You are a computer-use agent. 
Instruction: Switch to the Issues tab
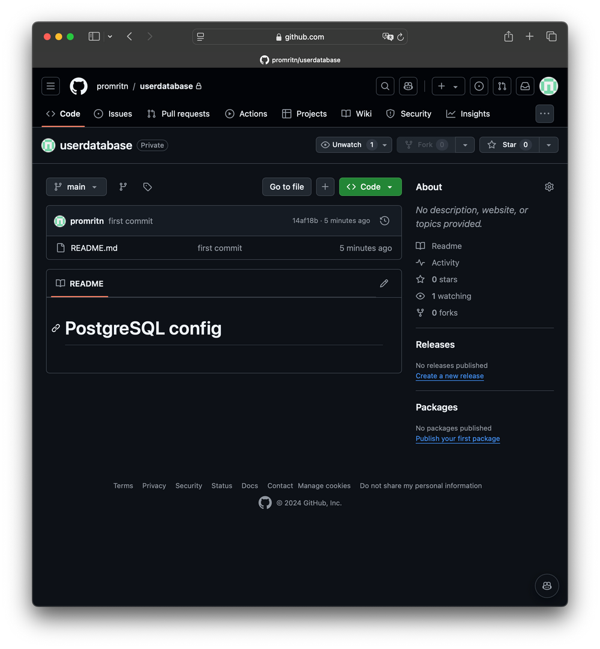pos(113,114)
